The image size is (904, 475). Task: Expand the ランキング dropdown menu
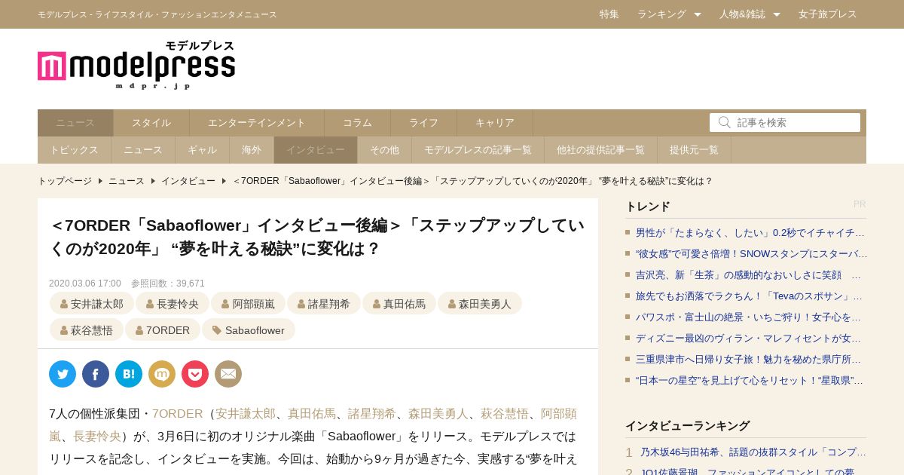tap(669, 14)
